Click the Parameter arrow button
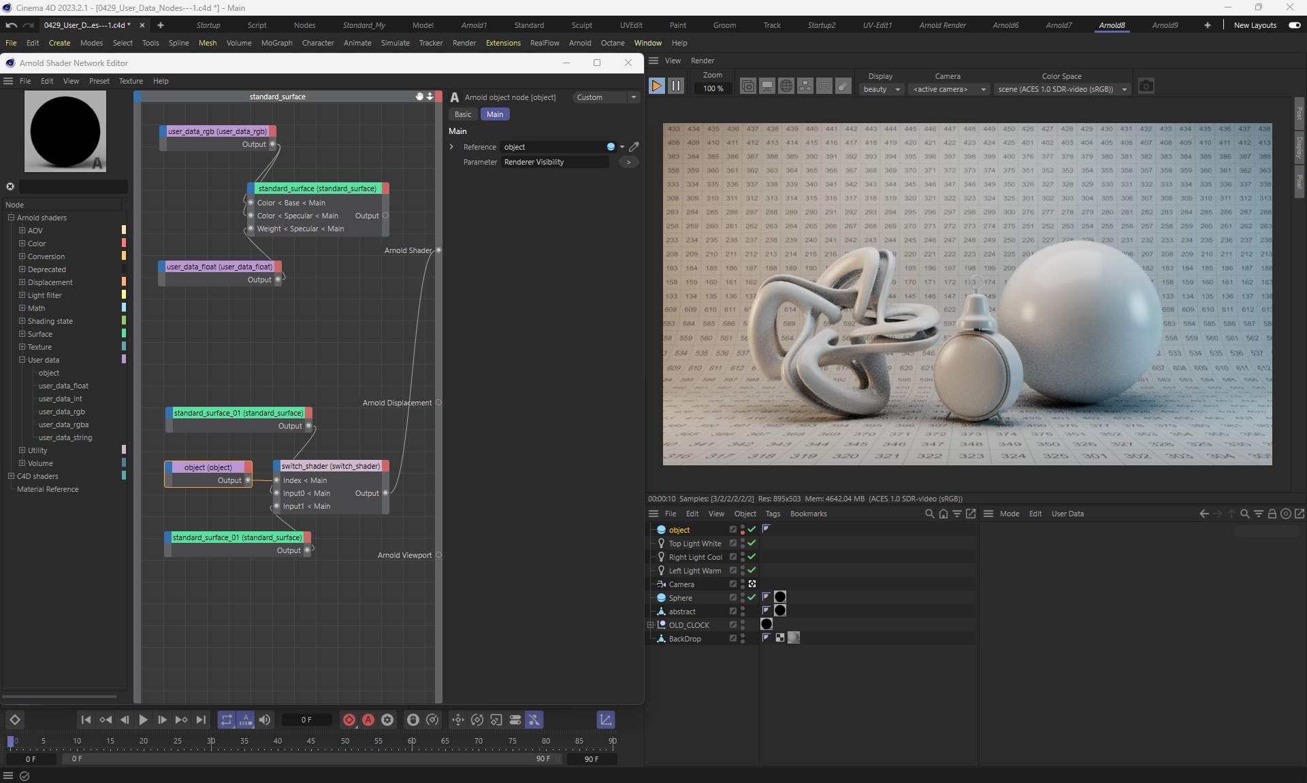 (x=628, y=162)
